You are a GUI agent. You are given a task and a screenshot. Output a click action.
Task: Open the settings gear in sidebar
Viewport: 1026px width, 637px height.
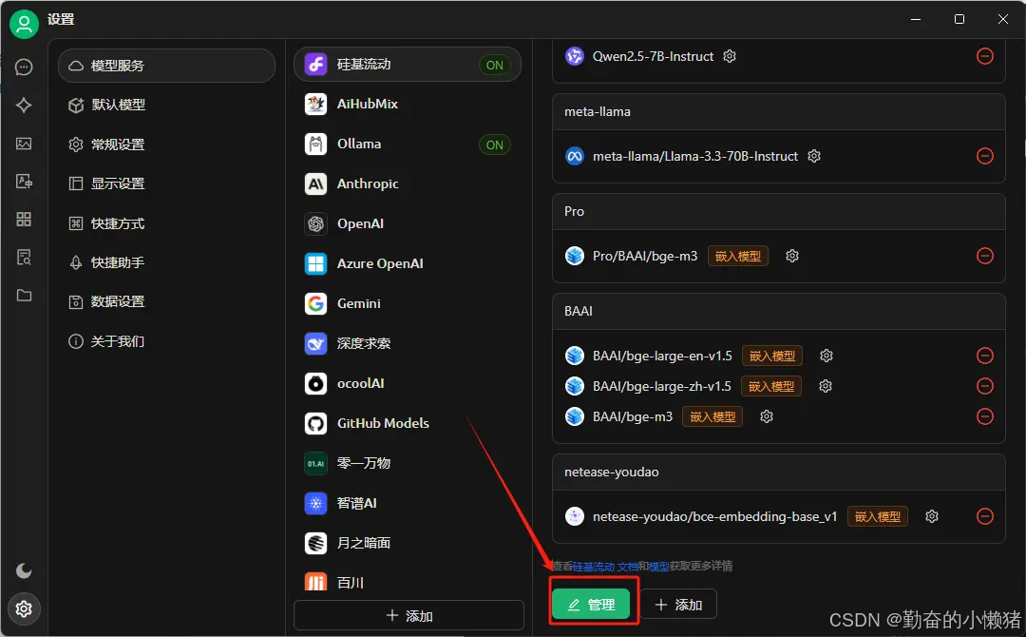(x=24, y=608)
